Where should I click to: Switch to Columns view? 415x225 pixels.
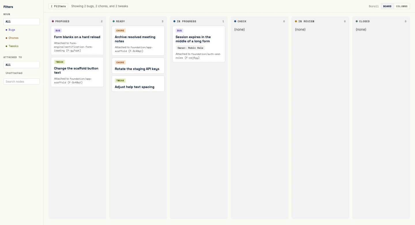tap(402, 6)
